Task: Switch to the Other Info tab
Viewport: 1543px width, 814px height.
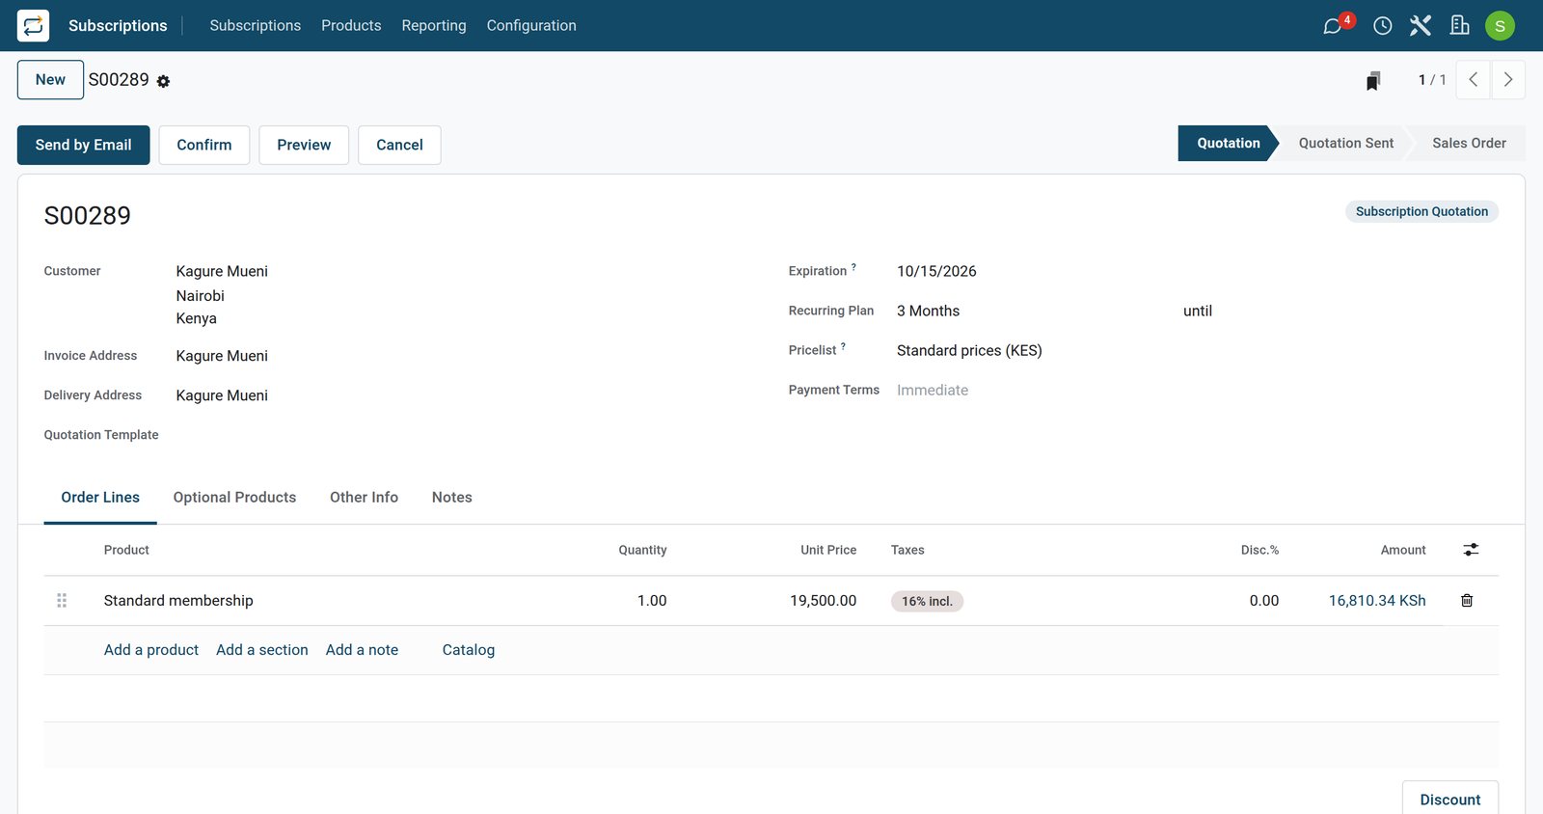Action: click(364, 498)
